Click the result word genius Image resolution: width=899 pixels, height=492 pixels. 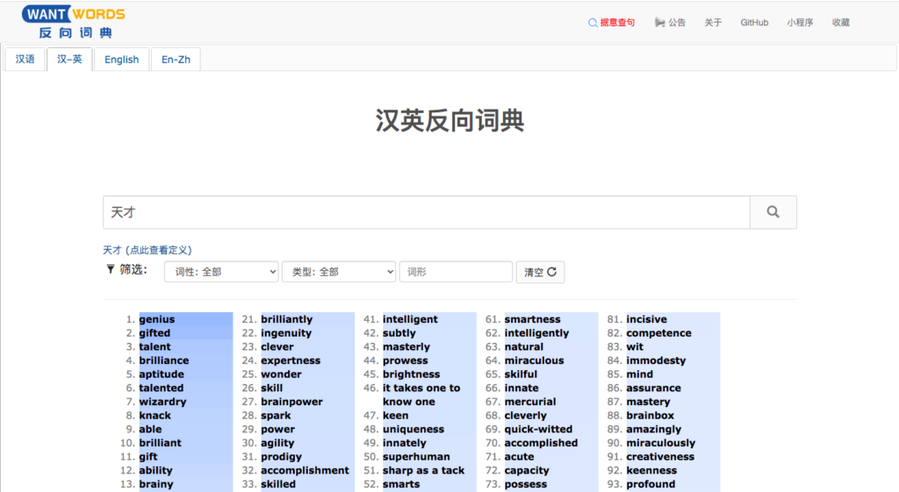click(x=156, y=319)
